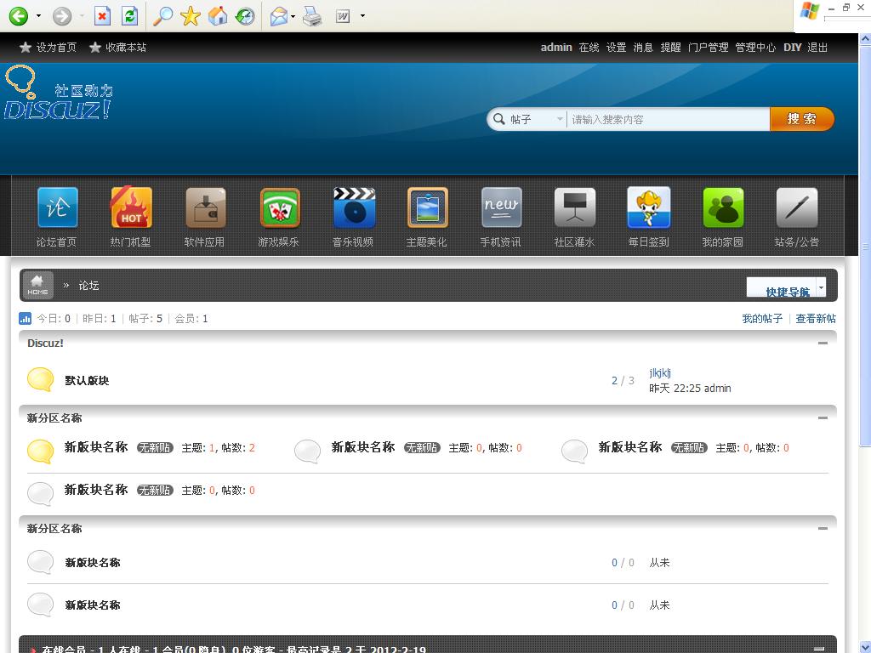Log out via the 退出 link
This screenshot has width=871, height=653.
817,48
